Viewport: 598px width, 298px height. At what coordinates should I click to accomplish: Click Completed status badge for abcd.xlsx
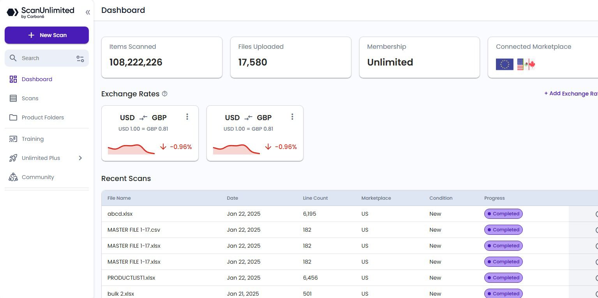(503, 214)
